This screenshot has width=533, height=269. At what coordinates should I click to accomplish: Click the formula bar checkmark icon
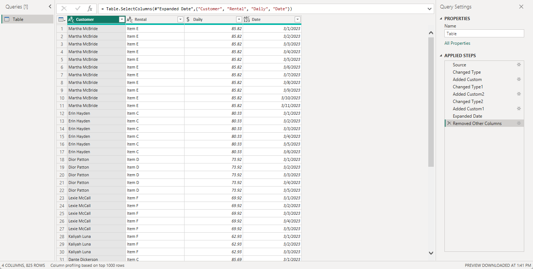pyautogui.click(x=78, y=8)
